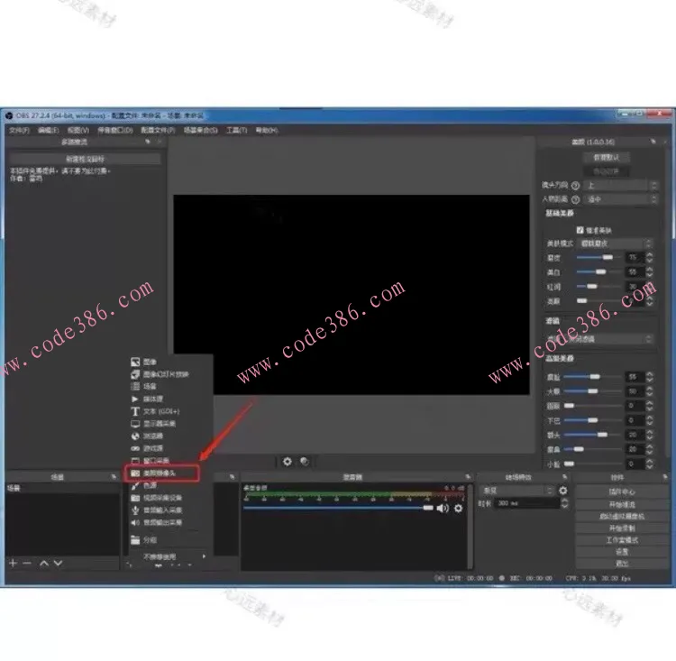676x661 pixels.
Task: Undock the Scenes panel with its float icon
Action: [114, 477]
